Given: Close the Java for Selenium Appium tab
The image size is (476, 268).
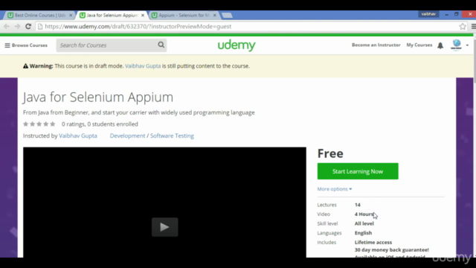Looking at the screenshot, I should click(143, 15).
